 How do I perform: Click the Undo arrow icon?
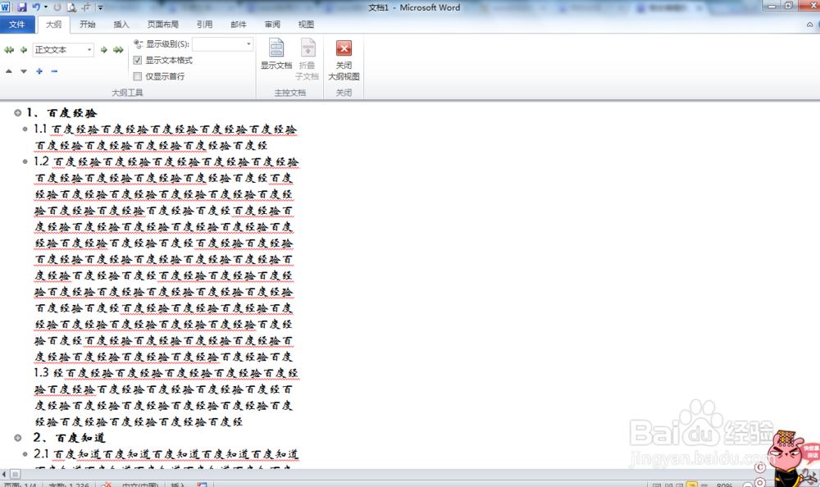coord(35,7)
